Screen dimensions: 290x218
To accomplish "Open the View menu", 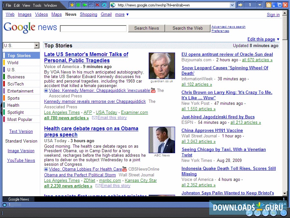I will 26,5.
